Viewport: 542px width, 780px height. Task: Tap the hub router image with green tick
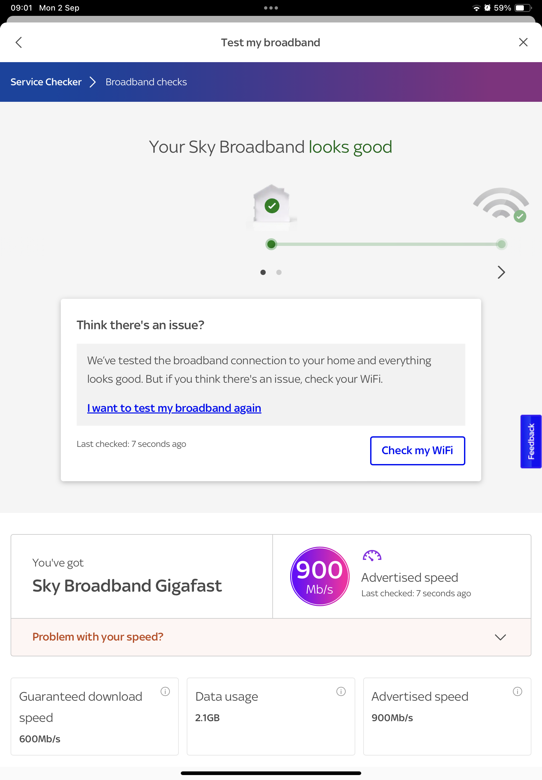pos(272,206)
